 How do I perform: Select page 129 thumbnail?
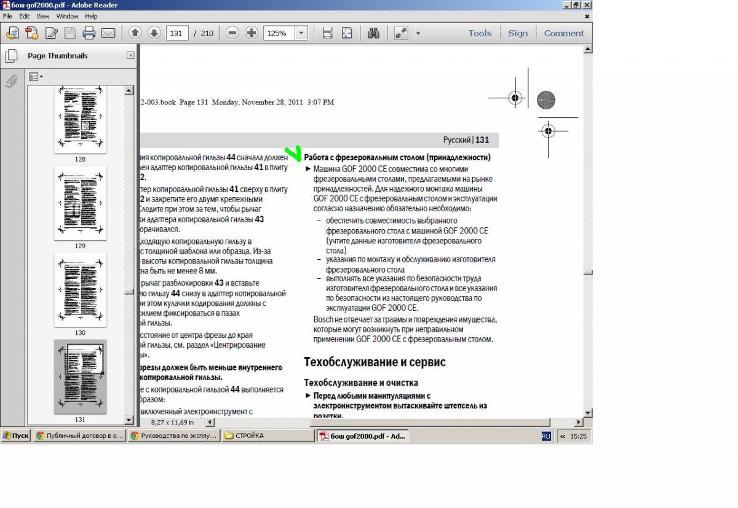(80, 203)
